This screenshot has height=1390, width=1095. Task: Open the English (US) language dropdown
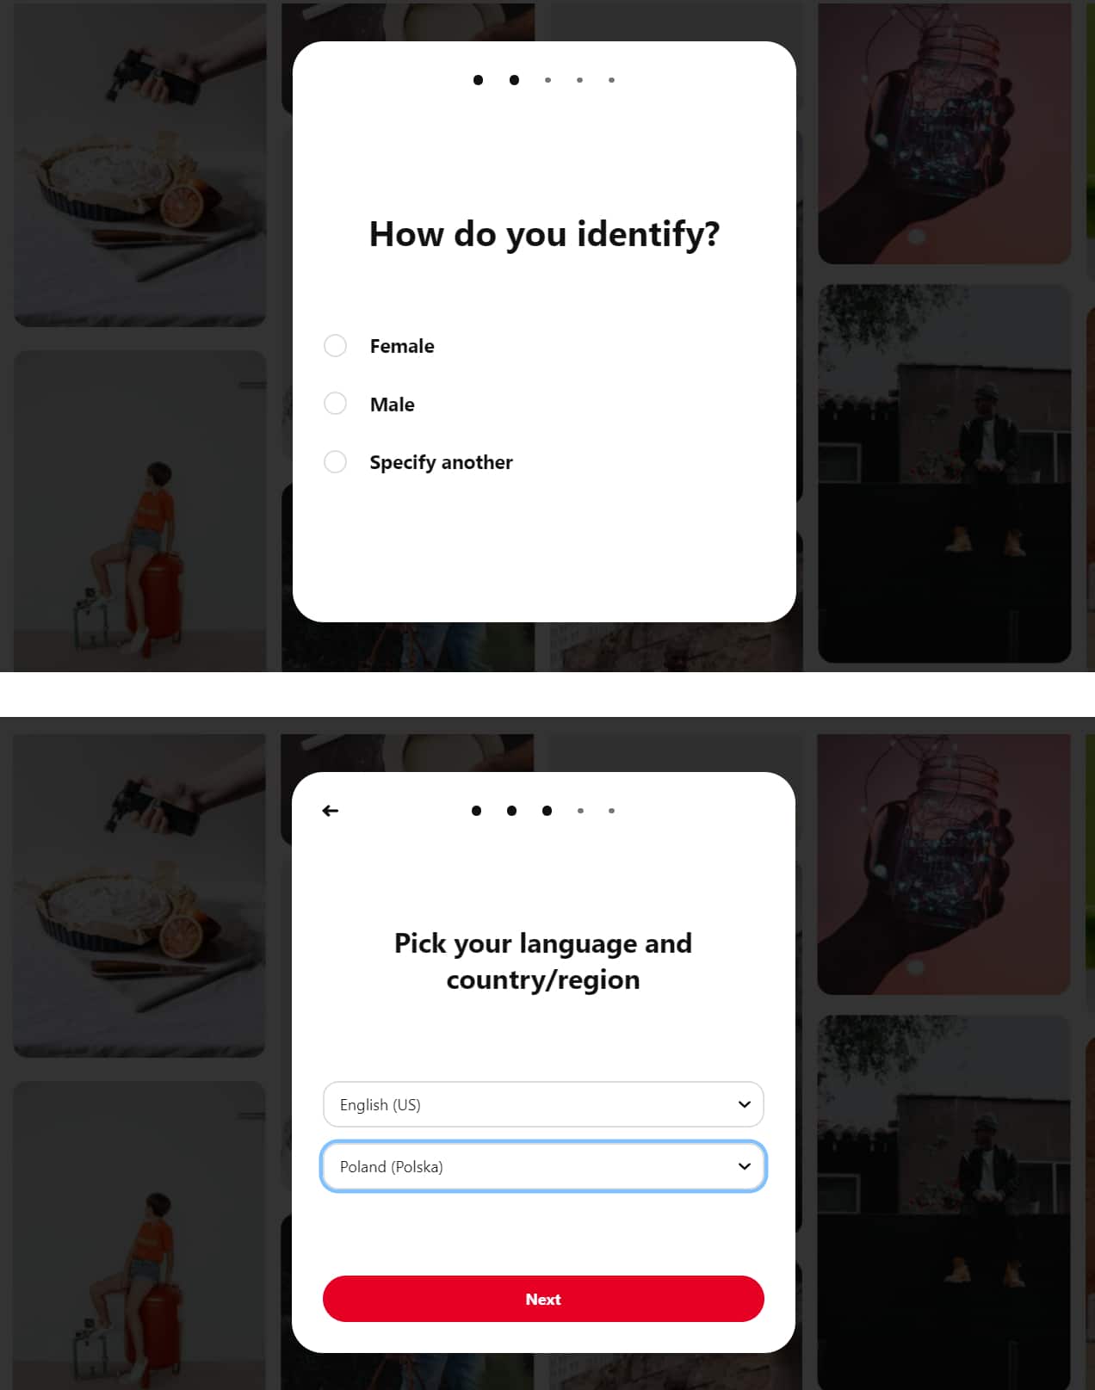click(x=543, y=1104)
